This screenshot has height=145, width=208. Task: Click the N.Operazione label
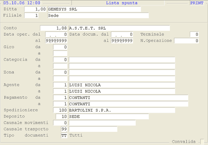[x=156, y=40]
